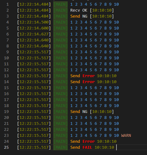Click [MAIN] tag on line 7
The image size is (147, 155).
coord(61,40)
